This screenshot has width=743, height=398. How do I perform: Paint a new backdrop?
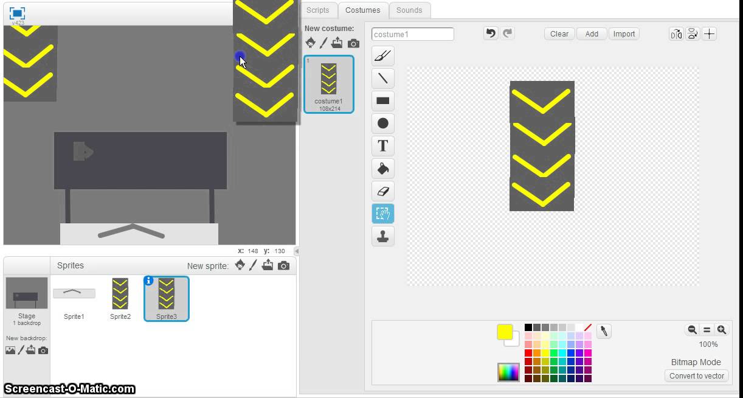21,350
